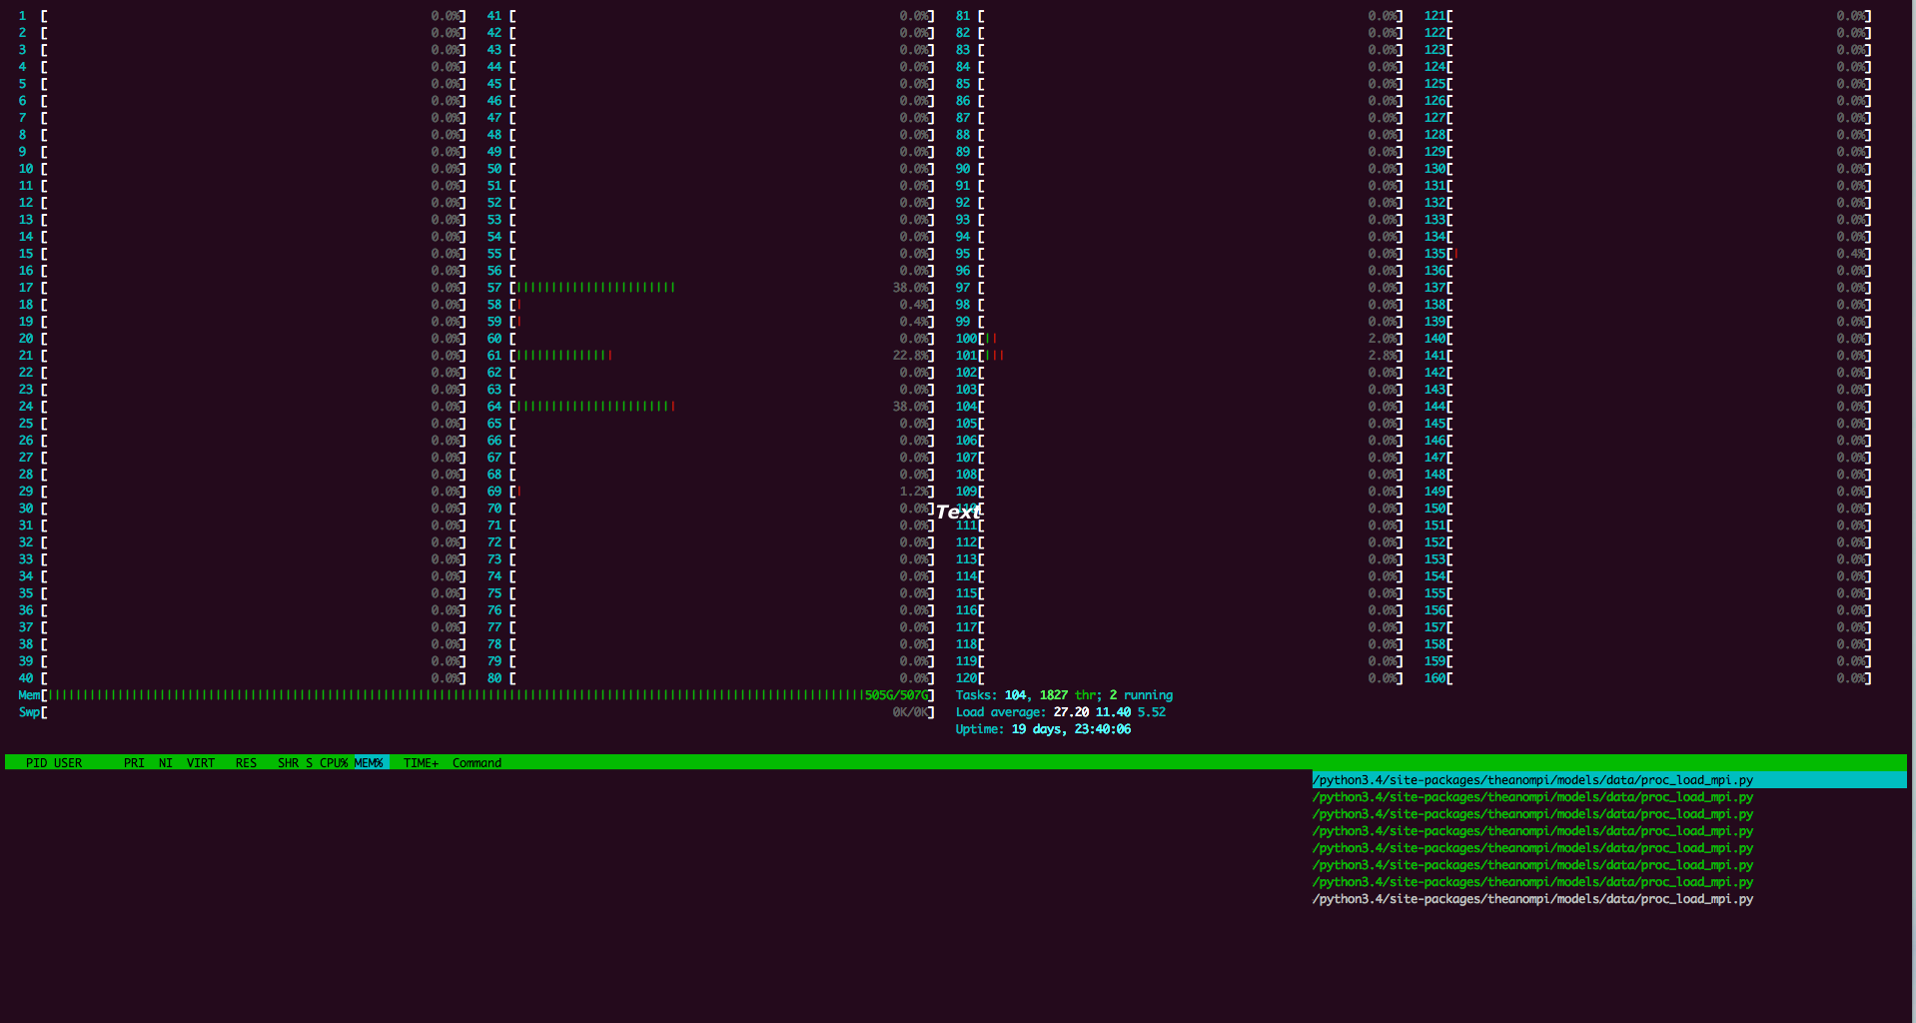1916x1023 pixels.
Task: Click the SHR column header
Action: (x=288, y=762)
